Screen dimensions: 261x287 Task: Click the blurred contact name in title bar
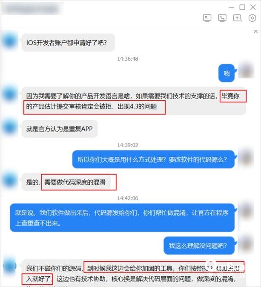[x=32, y=9]
